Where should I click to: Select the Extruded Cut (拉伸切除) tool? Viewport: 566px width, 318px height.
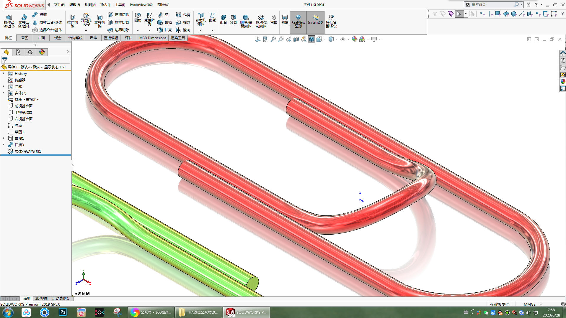point(73,21)
